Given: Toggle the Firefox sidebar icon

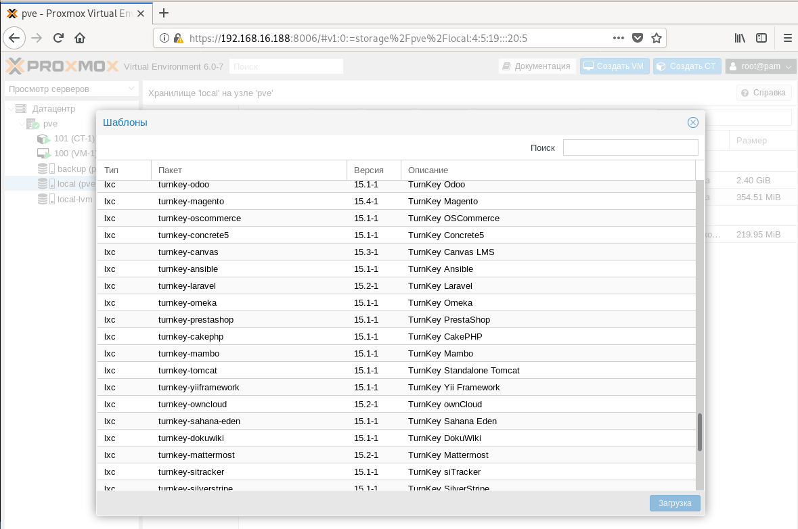Looking at the screenshot, I should click(x=761, y=38).
